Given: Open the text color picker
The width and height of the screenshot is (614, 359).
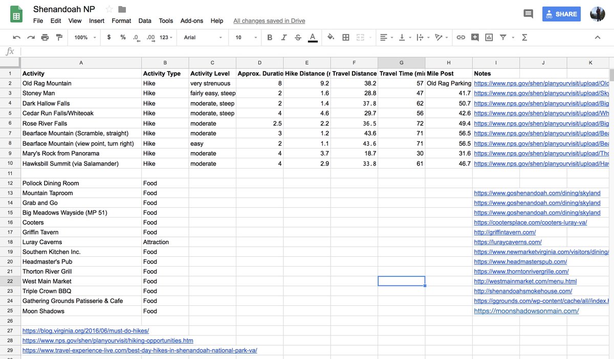Looking at the screenshot, I should click(x=312, y=37).
